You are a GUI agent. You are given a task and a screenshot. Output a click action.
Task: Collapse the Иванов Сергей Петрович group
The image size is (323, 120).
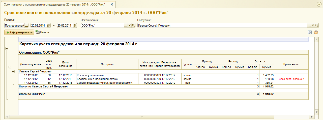point(14,72)
